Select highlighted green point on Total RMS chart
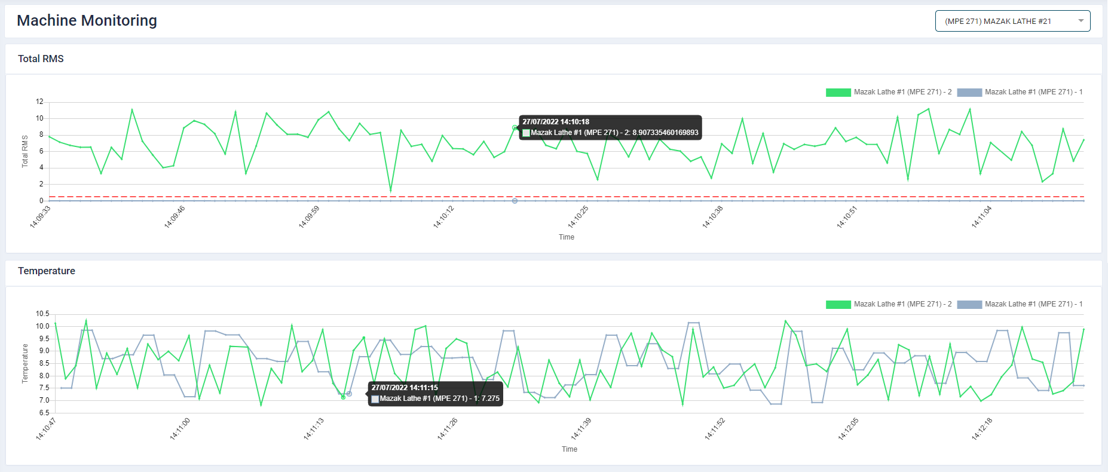The height and width of the screenshot is (472, 1108). pos(515,128)
